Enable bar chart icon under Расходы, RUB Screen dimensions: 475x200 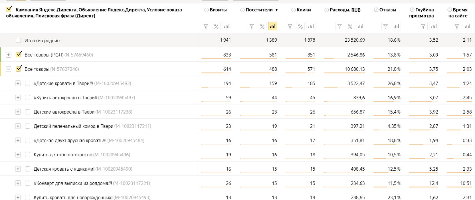[x=361, y=26]
